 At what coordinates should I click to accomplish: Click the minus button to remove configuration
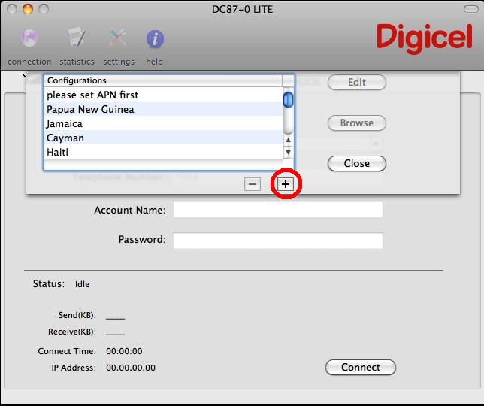253,184
